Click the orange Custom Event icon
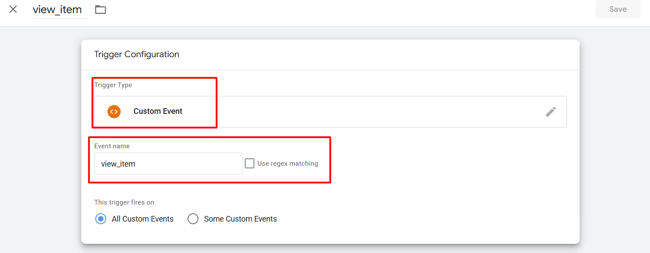The image size is (650, 253). (x=114, y=111)
